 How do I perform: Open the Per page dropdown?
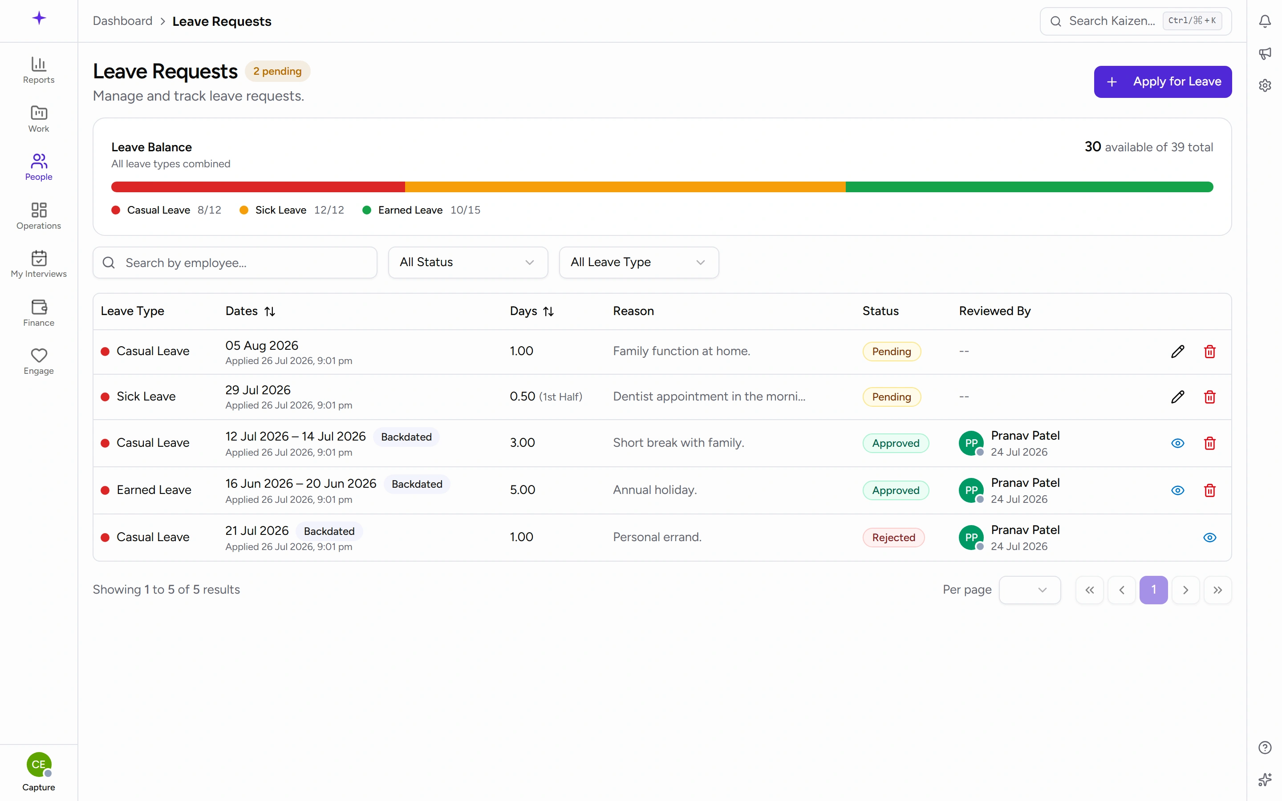[x=1029, y=590]
